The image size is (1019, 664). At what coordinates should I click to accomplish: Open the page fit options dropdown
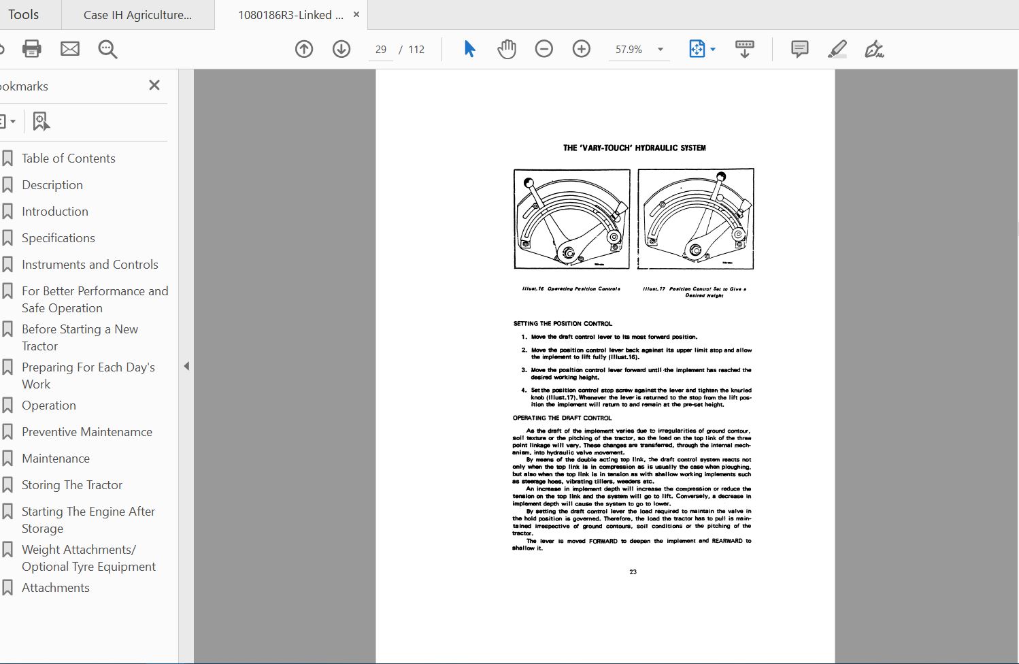click(x=712, y=49)
